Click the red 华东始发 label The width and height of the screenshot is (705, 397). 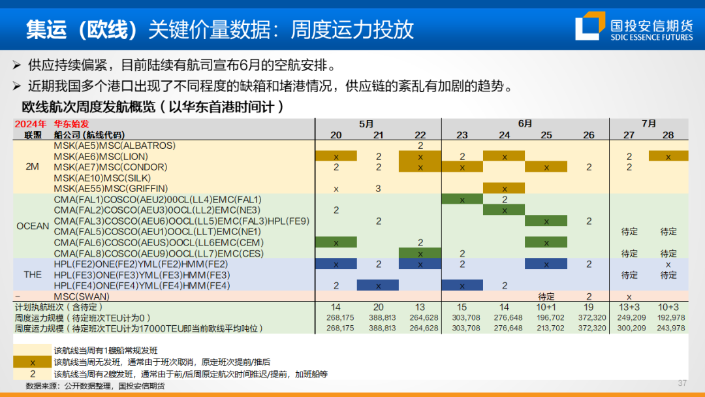tap(72, 124)
